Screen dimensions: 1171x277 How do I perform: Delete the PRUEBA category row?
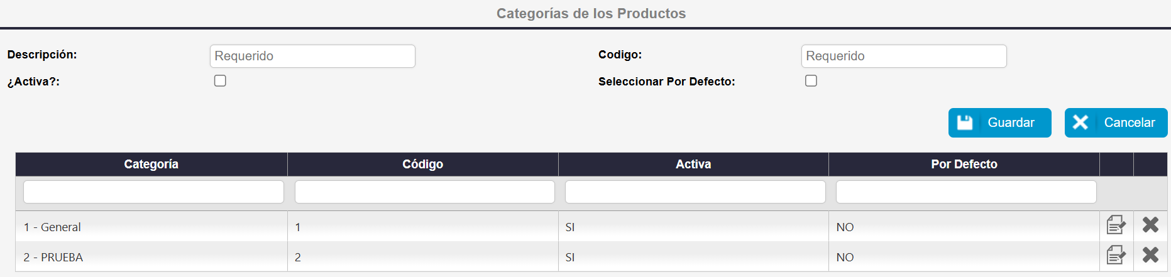point(1150,255)
